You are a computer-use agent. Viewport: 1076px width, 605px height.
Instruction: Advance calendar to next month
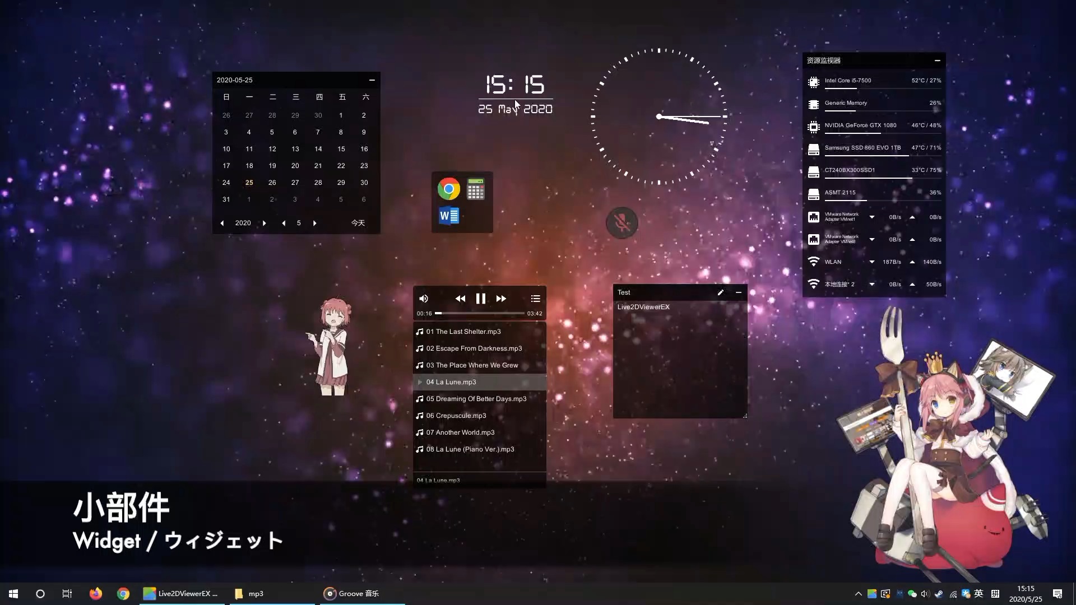click(315, 223)
